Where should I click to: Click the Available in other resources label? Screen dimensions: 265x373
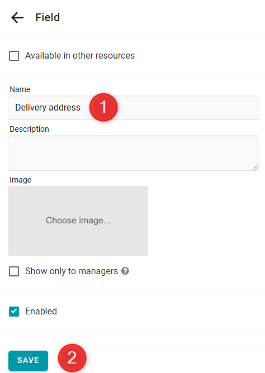click(80, 56)
